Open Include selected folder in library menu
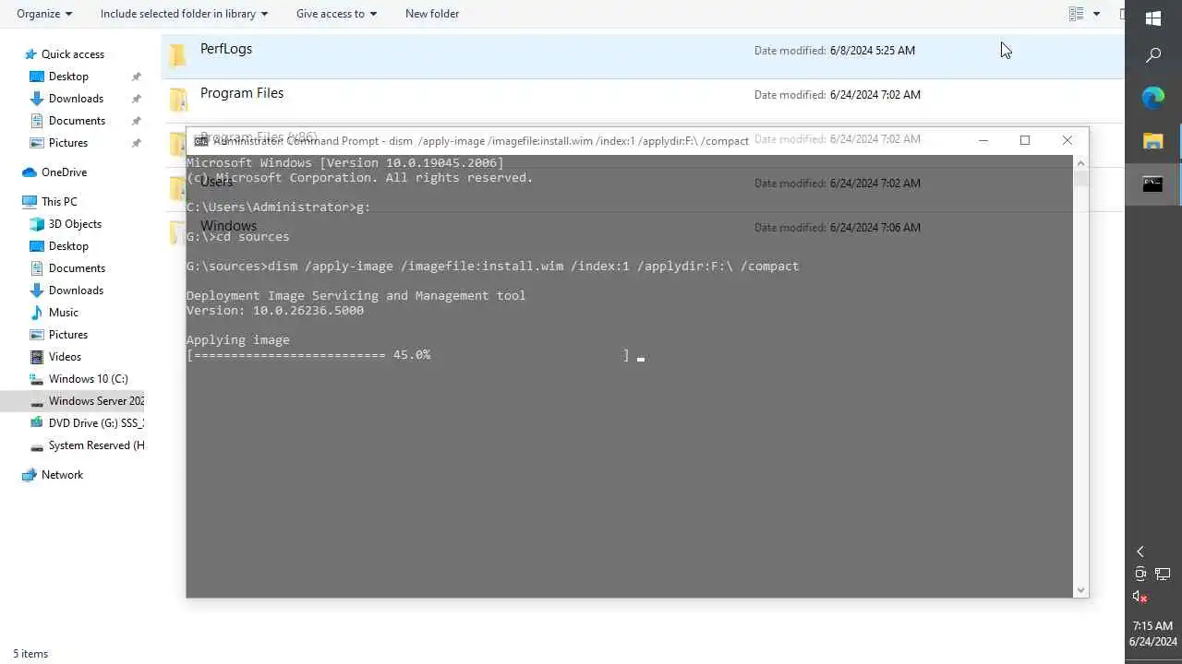The width and height of the screenshot is (1182, 664). click(x=184, y=14)
